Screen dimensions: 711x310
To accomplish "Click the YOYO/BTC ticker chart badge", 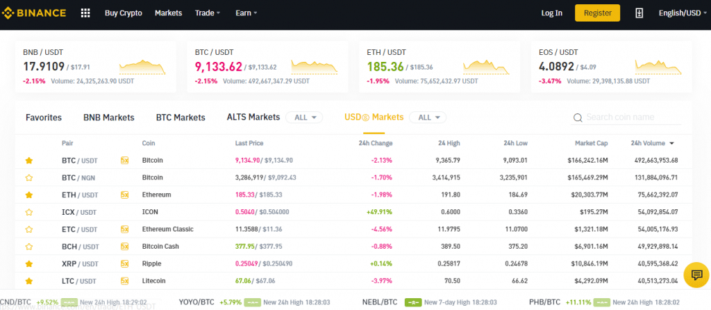I will point(252,302).
